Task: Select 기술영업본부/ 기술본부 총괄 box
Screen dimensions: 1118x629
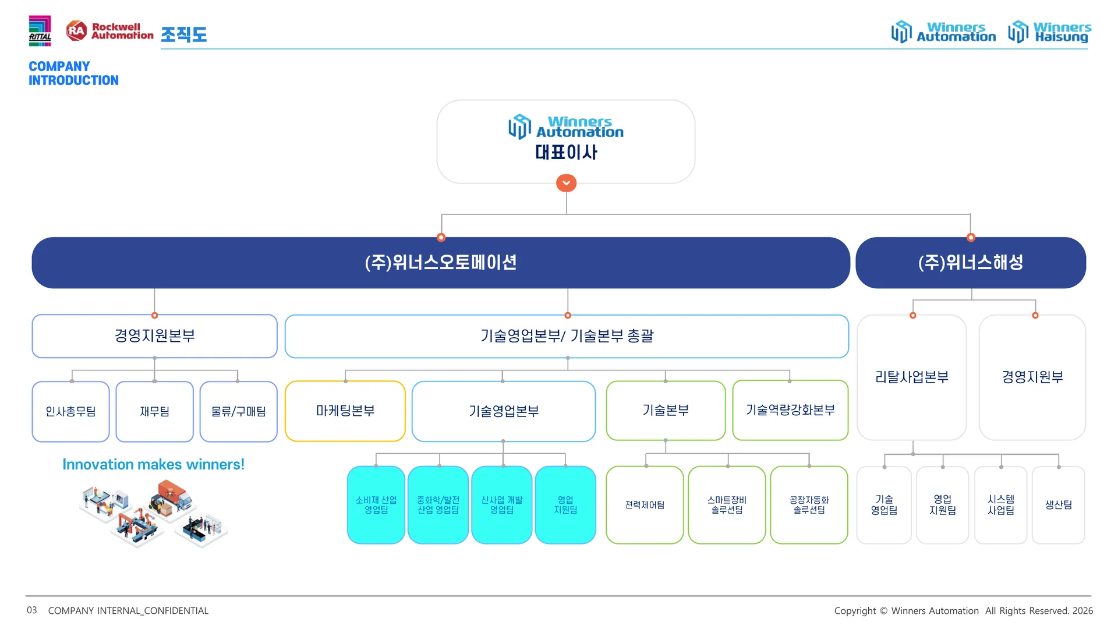Action: pos(567,336)
